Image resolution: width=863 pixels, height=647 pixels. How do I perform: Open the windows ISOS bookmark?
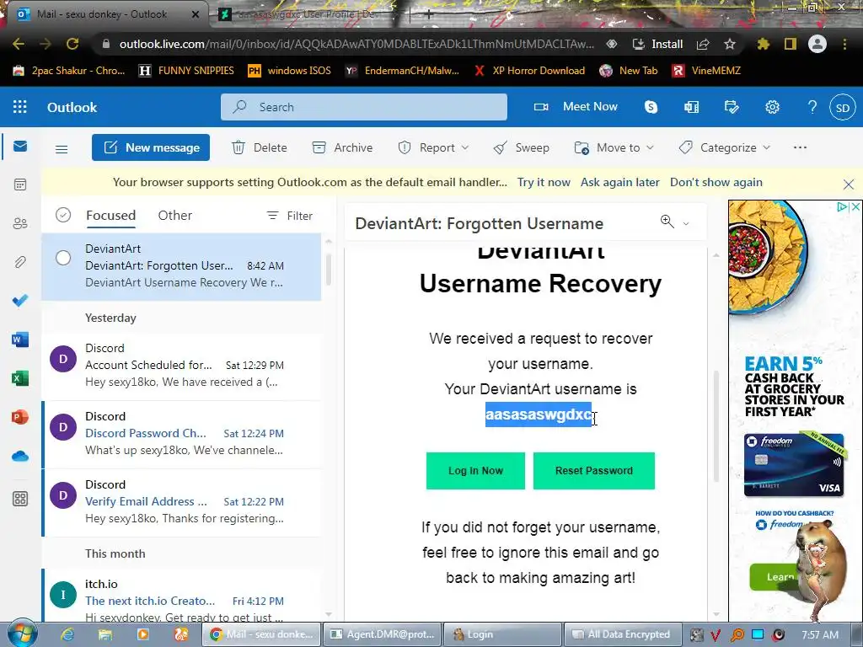coord(290,71)
